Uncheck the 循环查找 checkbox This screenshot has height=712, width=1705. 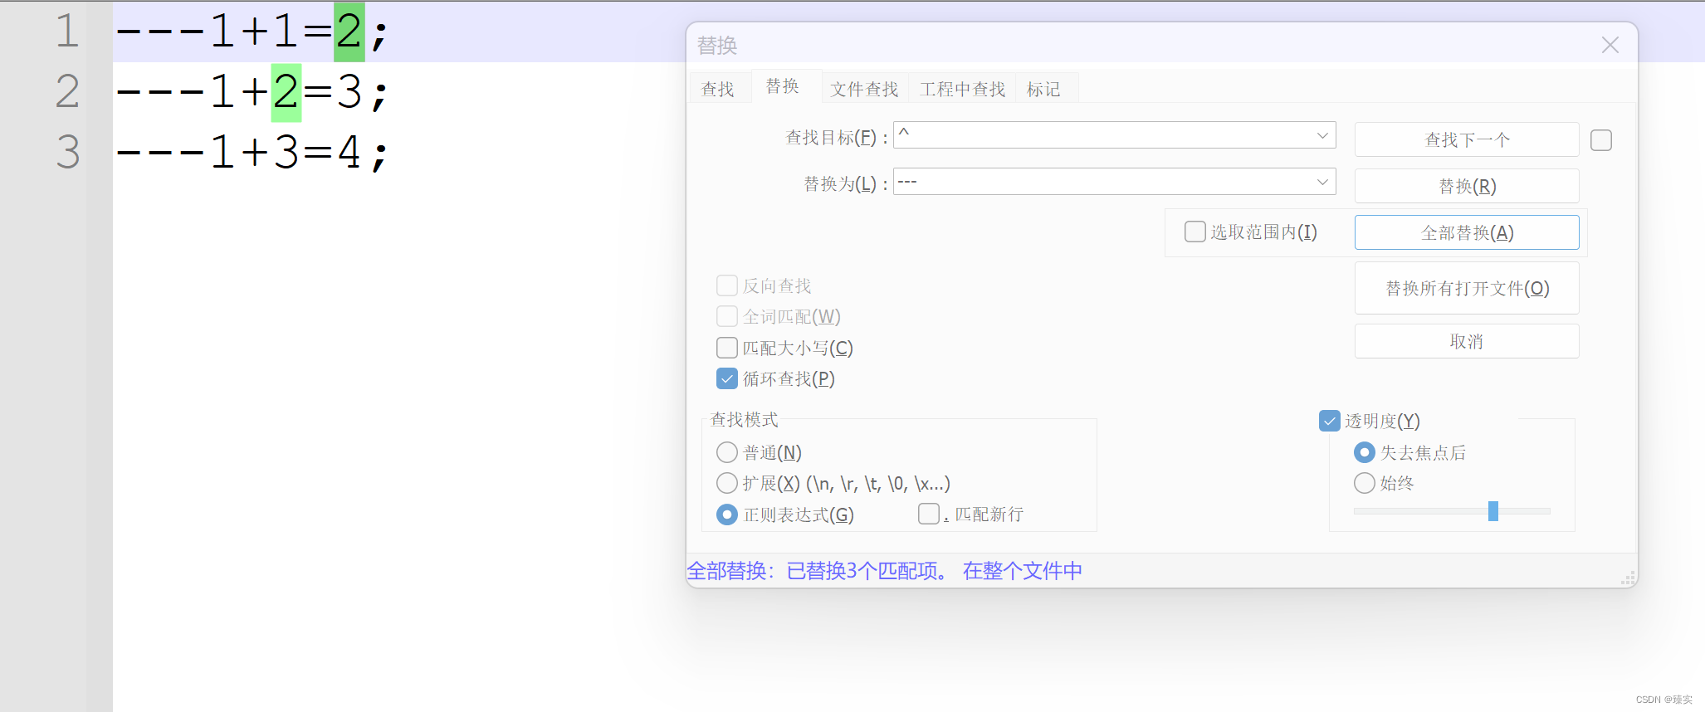(x=727, y=378)
